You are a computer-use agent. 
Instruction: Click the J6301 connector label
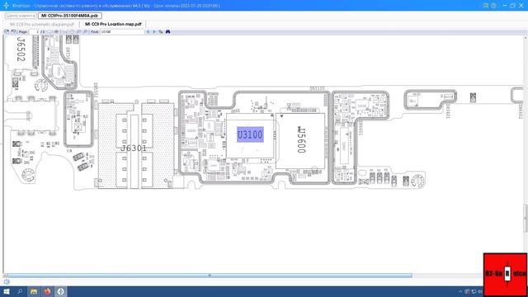click(134, 148)
